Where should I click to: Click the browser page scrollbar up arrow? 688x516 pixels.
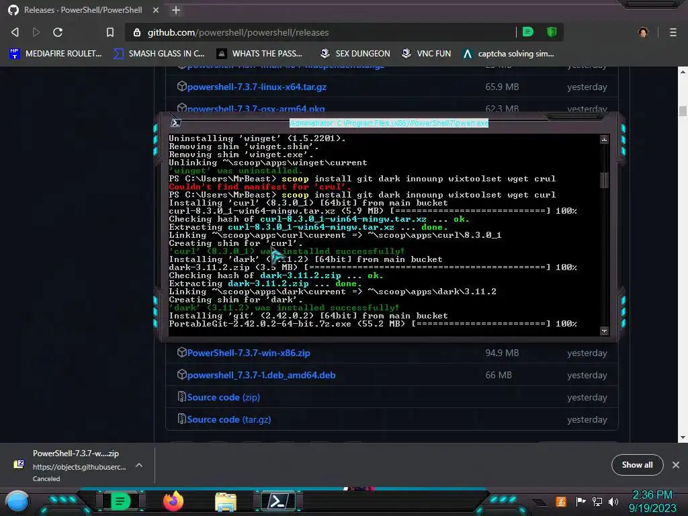pyautogui.click(x=683, y=71)
